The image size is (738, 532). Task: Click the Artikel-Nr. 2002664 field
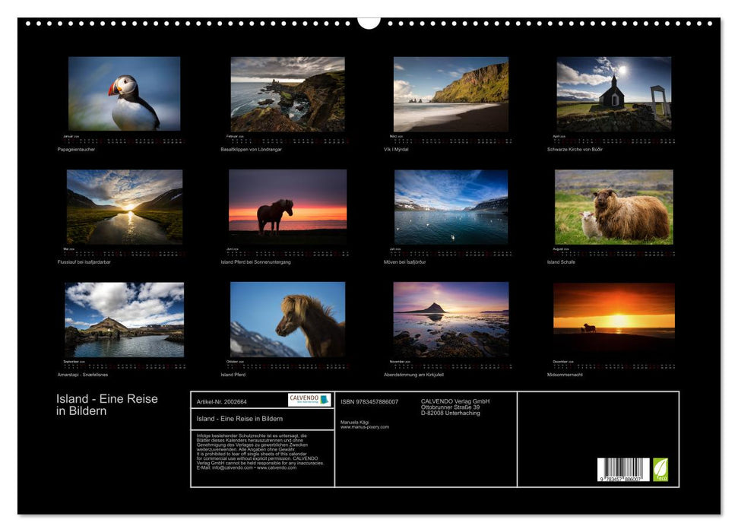(221, 401)
